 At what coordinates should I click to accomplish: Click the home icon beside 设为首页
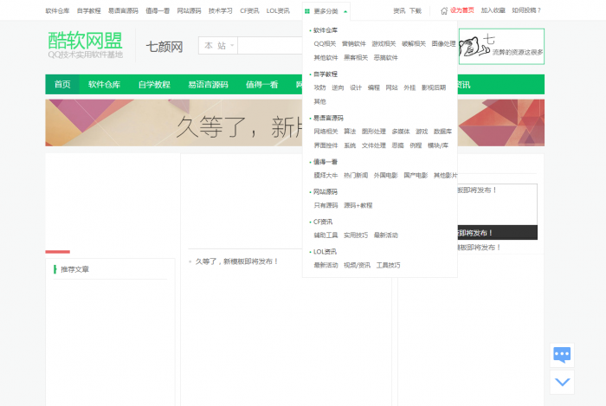444,11
